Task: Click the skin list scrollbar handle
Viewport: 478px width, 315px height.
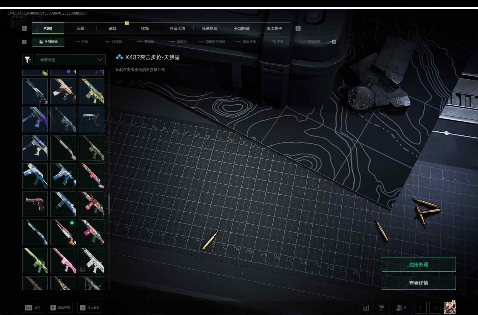Action: [109, 204]
